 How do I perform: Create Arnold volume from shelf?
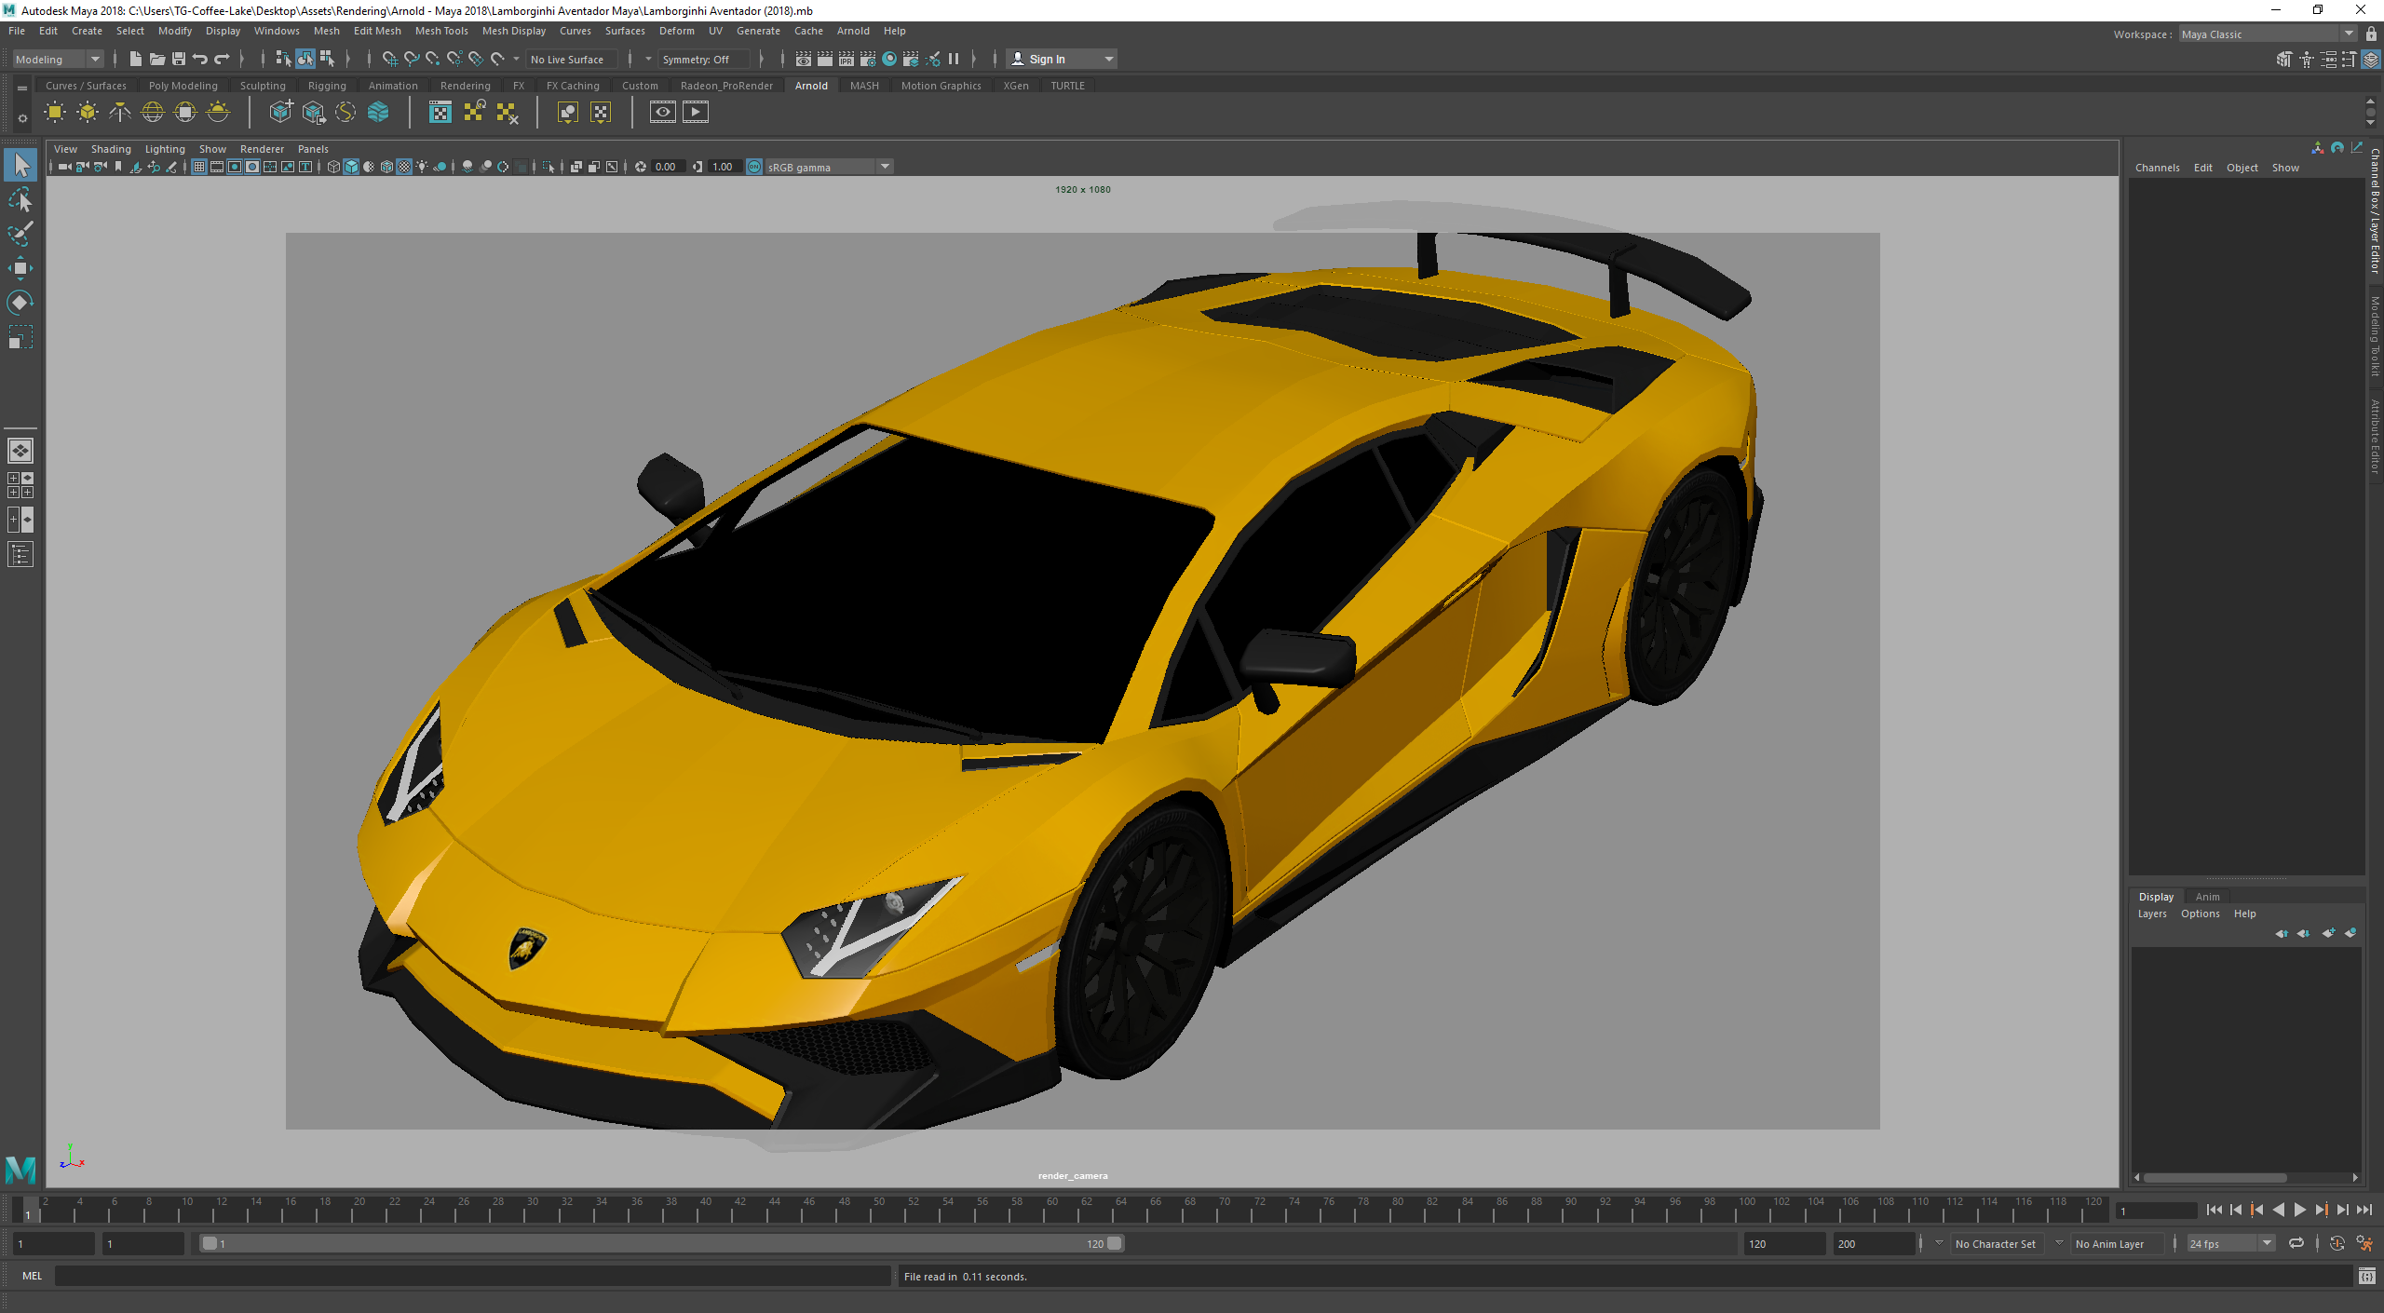coord(378,113)
